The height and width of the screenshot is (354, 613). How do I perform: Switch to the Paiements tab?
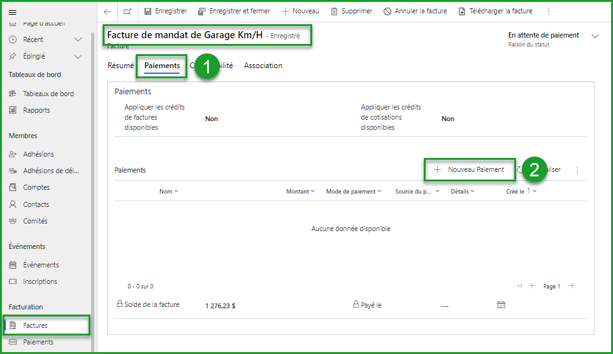click(162, 66)
